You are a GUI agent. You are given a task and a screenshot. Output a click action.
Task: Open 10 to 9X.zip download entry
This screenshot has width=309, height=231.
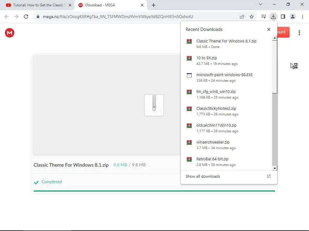click(226, 61)
